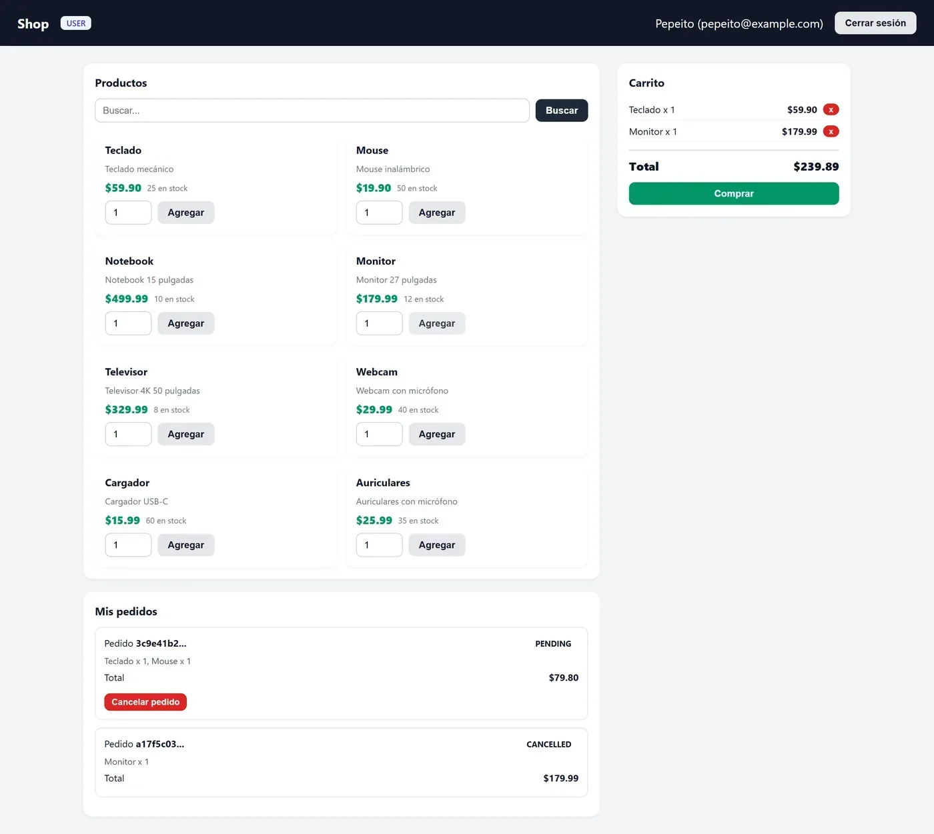Viewport: 934px width, 834px height.
Task: Add Cargador to the cart
Action: tap(186, 545)
